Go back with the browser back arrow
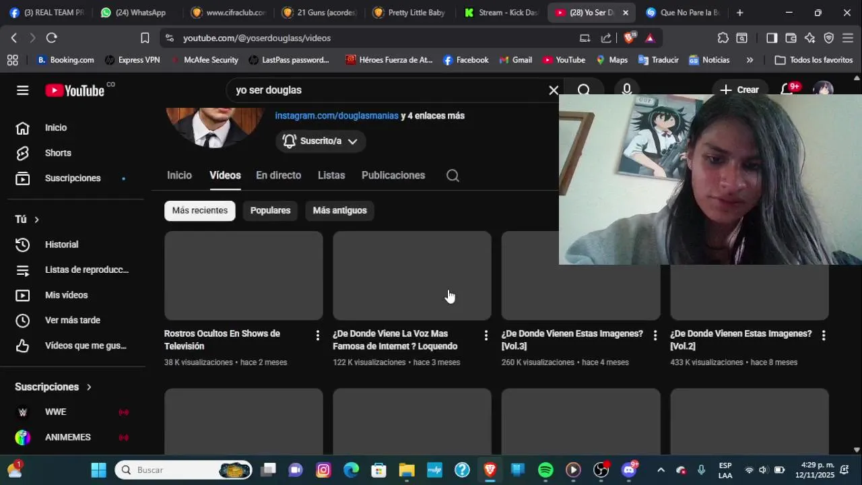The image size is (862, 485). [14, 38]
